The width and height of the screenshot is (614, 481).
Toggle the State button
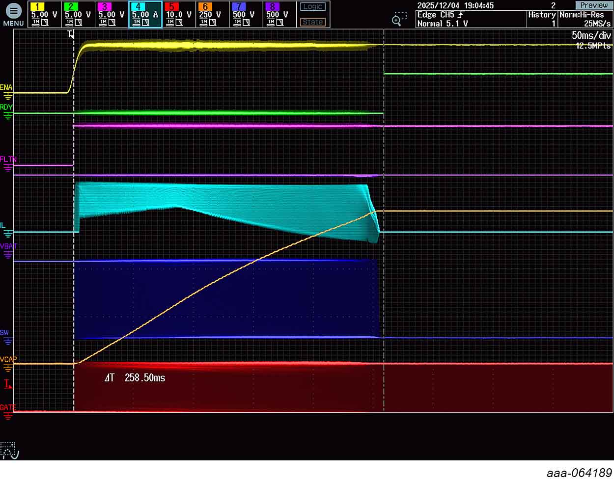pos(313,22)
